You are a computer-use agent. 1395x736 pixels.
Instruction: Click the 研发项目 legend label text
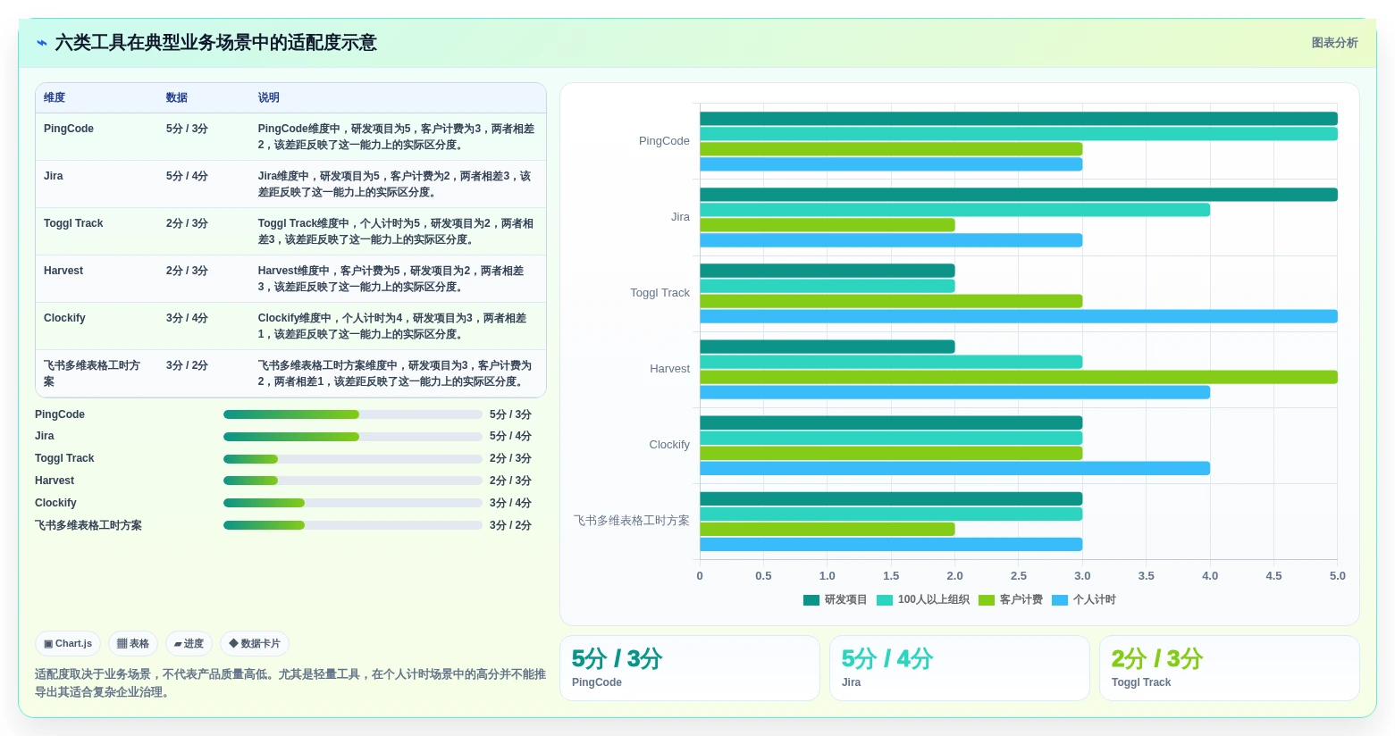[x=845, y=600]
